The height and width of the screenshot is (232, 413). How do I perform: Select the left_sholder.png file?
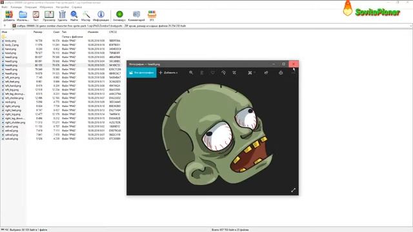point(14,98)
